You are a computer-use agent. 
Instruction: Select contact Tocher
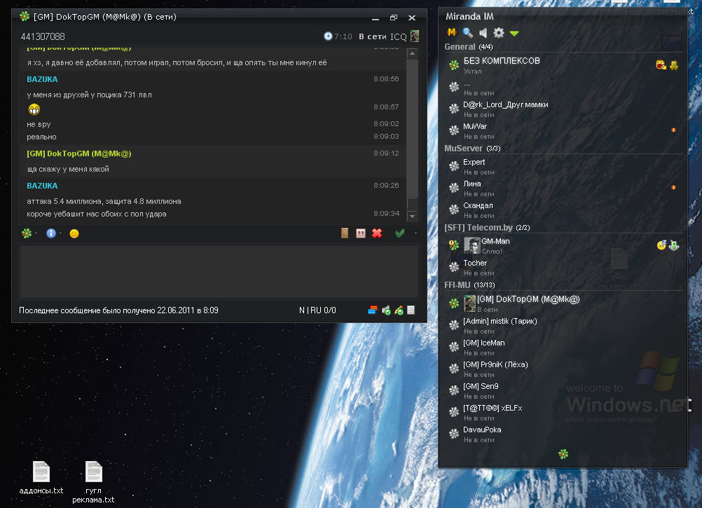click(x=563, y=267)
